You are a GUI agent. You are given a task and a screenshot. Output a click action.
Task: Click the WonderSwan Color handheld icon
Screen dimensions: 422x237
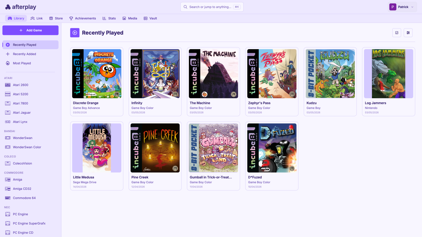[x=8, y=147]
